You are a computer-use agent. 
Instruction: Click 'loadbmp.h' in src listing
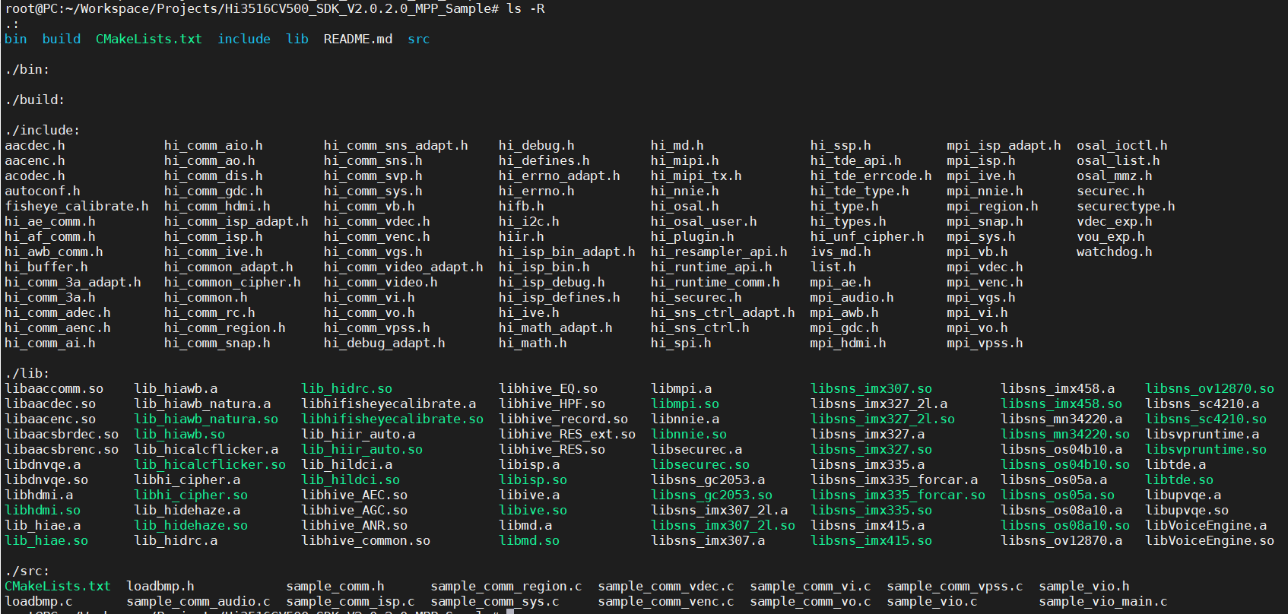[160, 586]
